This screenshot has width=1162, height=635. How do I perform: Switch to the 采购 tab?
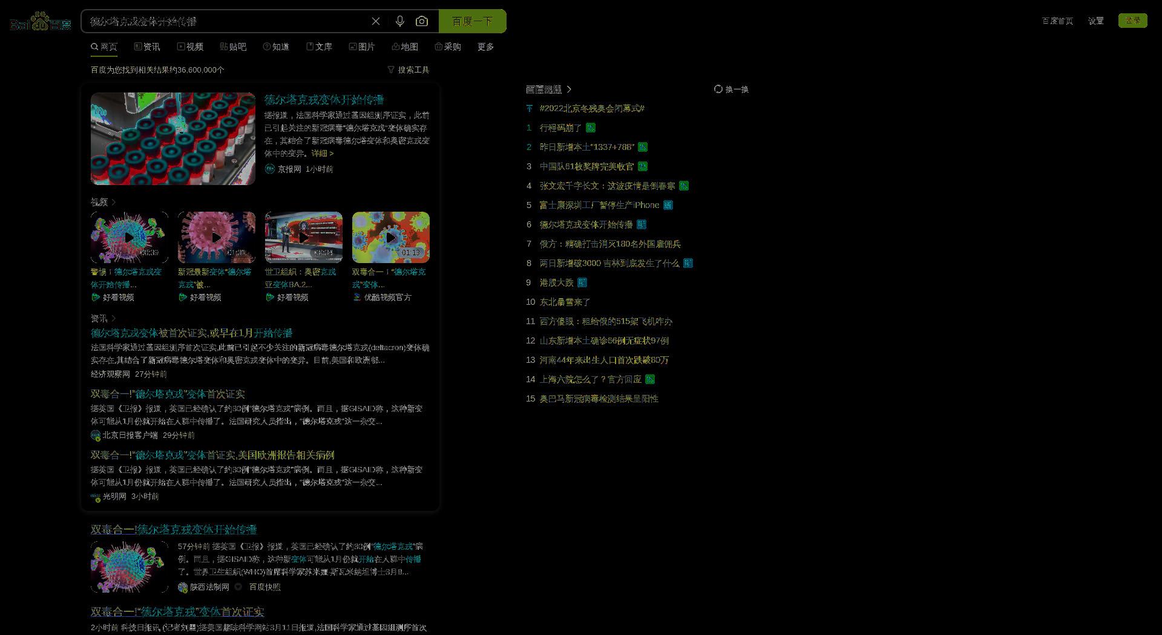pyautogui.click(x=448, y=47)
